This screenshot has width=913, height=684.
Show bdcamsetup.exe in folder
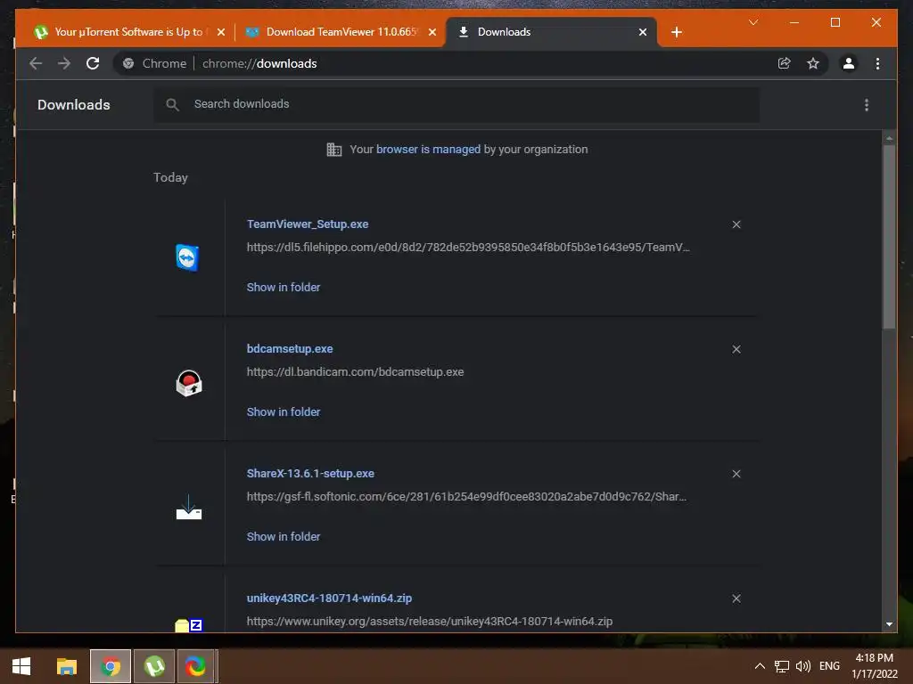pyautogui.click(x=284, y=411)
